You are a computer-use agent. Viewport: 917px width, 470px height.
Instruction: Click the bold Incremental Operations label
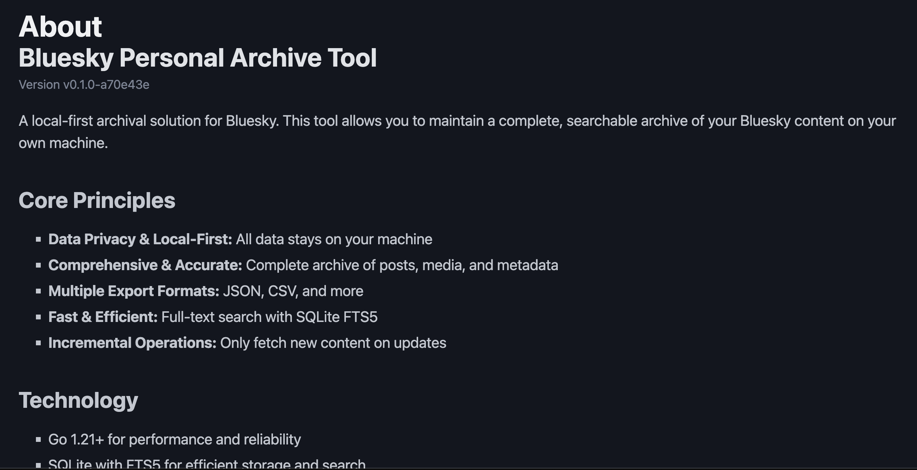(x=132, y=343)
